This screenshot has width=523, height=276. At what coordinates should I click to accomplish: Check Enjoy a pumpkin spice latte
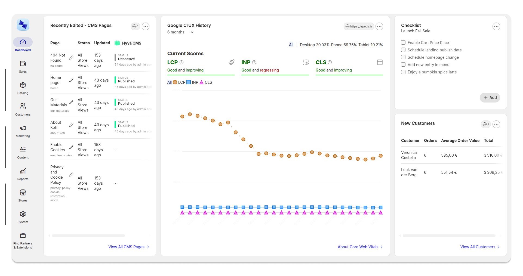tap(403, 72)
